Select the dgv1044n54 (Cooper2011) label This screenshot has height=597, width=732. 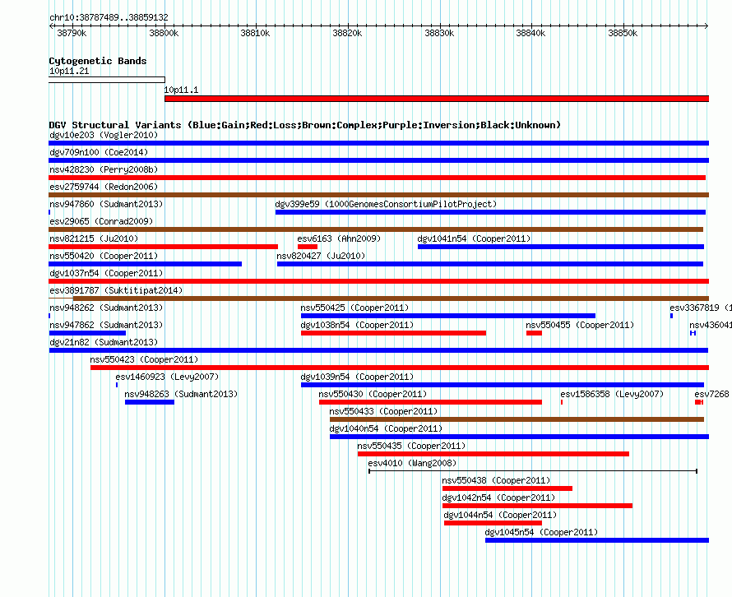tap(500, 515)
